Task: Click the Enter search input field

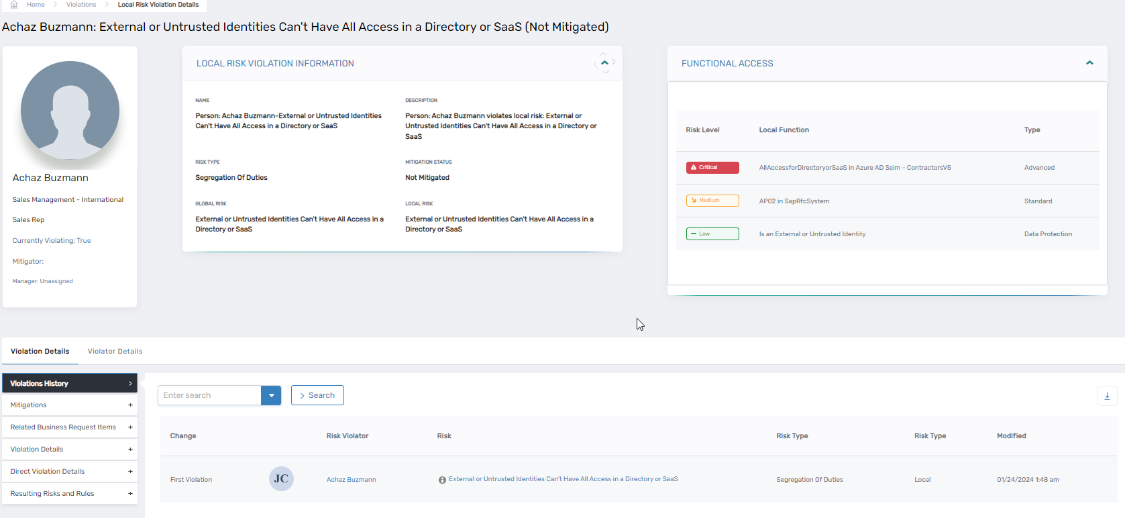Action: 209,396
